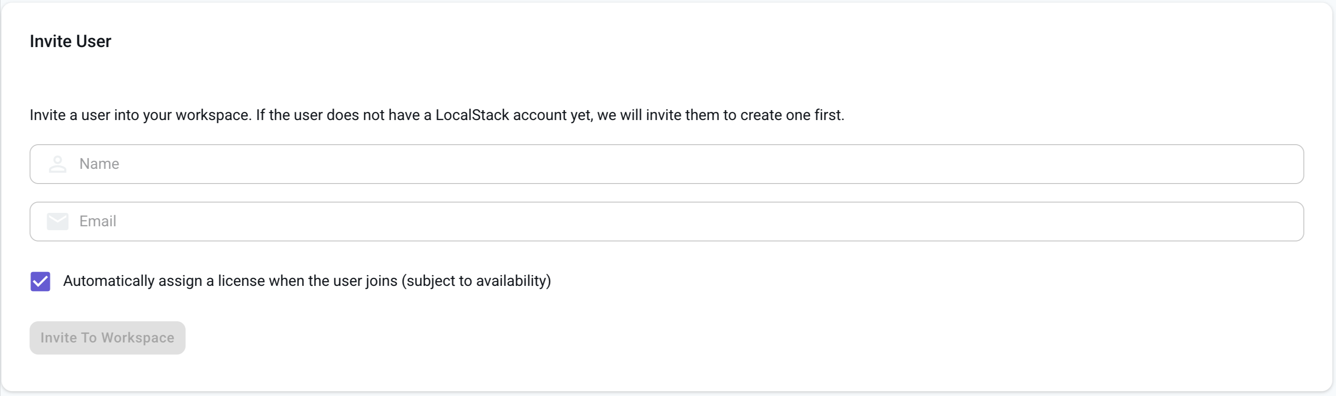Click the Email placeholder text
1336x396 pixels.
tap(99, 222)
